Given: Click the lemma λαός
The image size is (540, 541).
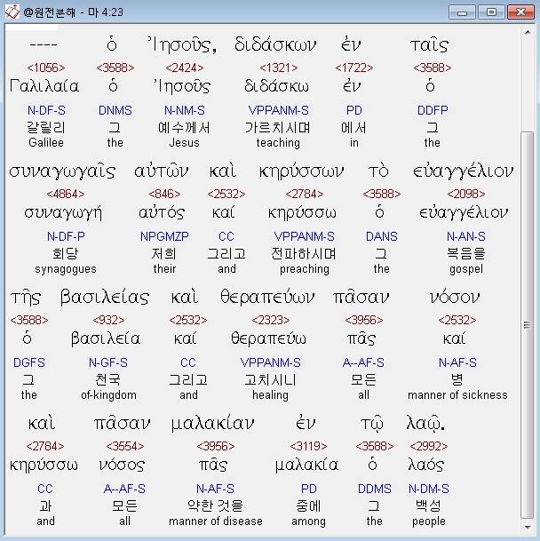Looking at the screenshot, I should pos(425,465).
